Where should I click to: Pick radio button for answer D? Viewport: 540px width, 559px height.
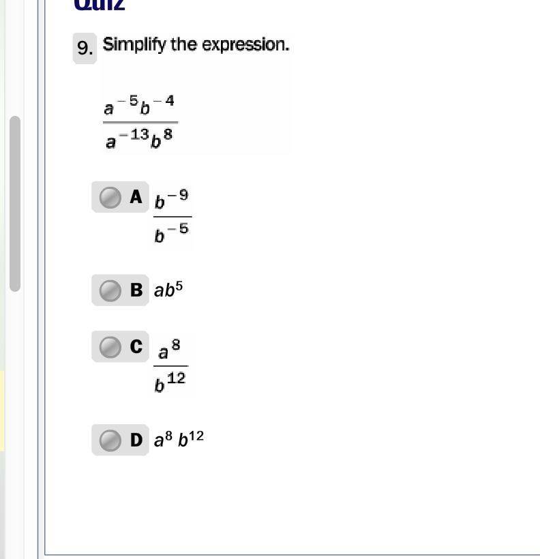tap(110, 440)
